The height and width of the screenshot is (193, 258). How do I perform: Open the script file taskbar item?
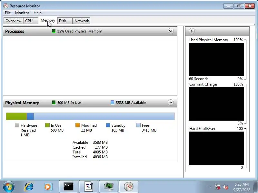point(89,187)
